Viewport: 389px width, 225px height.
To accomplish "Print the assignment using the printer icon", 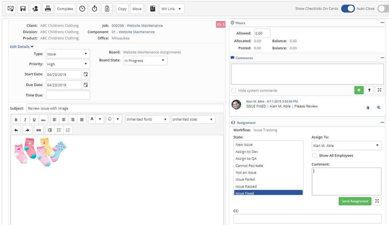I will (48, 9).
